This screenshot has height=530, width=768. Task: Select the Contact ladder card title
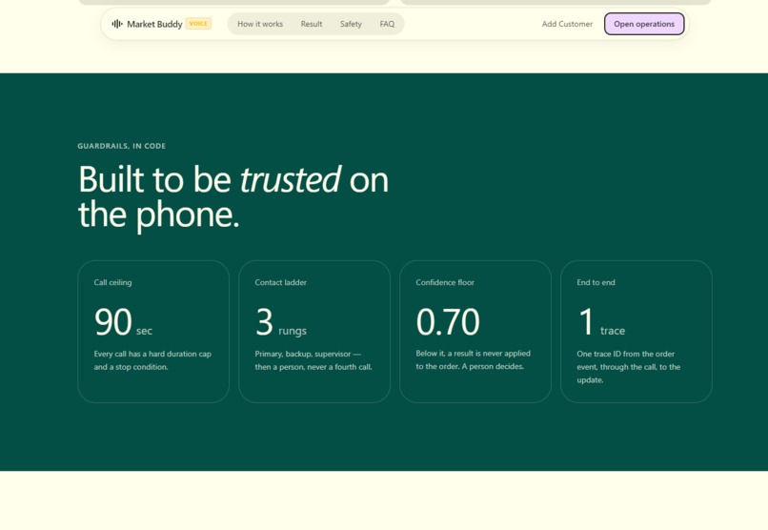pyautogui.click(x=281, y=282)
